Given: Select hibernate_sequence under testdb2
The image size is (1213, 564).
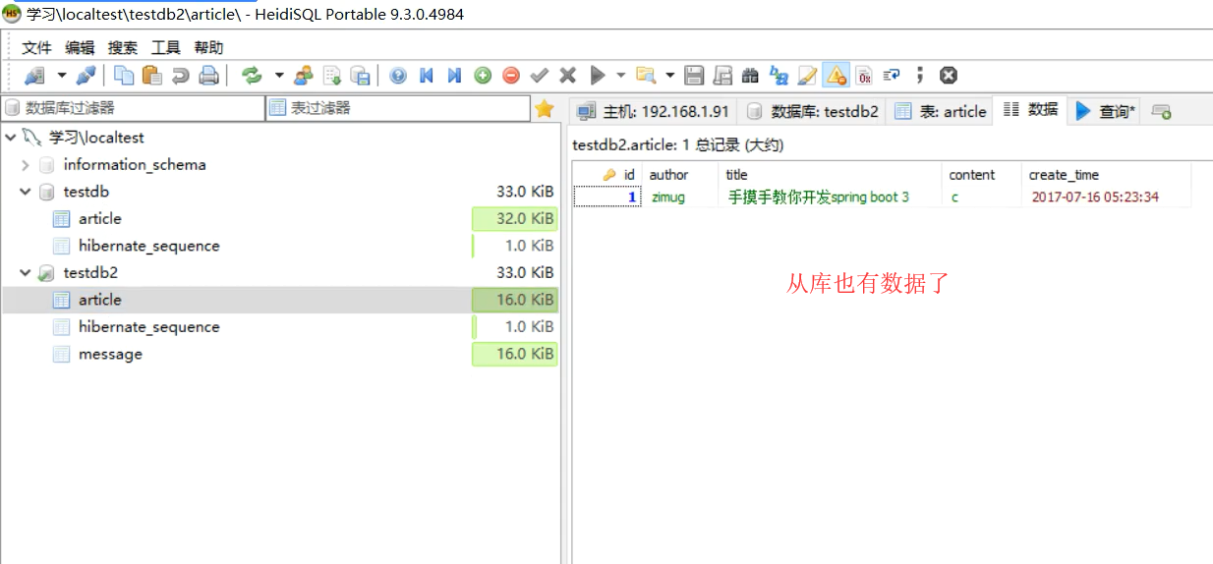Looking at the screenshot, I should pyautogui.click(x=149, y=327).
